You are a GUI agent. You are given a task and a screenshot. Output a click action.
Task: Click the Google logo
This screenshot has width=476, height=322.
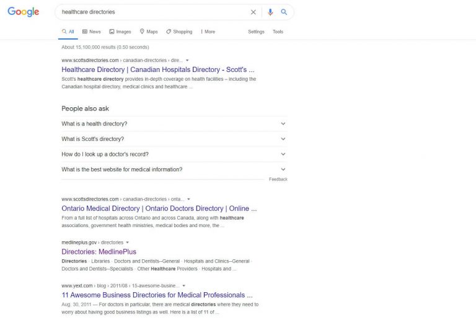coord(24,12)
